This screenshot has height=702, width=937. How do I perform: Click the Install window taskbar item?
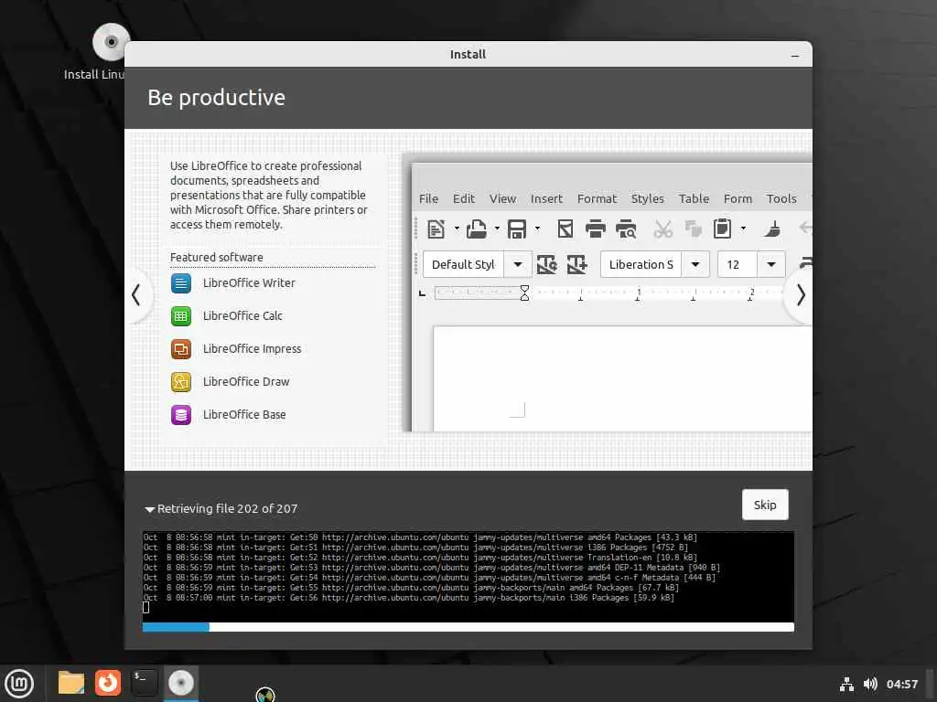tap(181, 683)
